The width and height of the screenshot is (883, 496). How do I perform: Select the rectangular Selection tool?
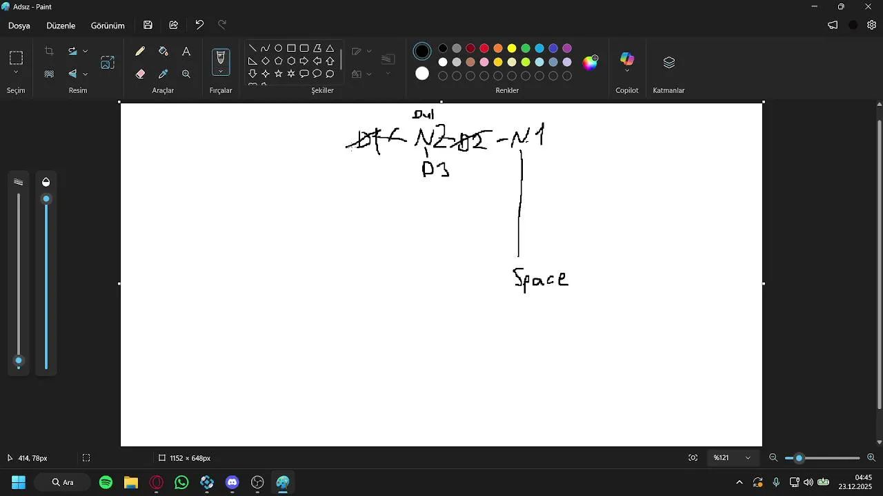tap(16, 57)
